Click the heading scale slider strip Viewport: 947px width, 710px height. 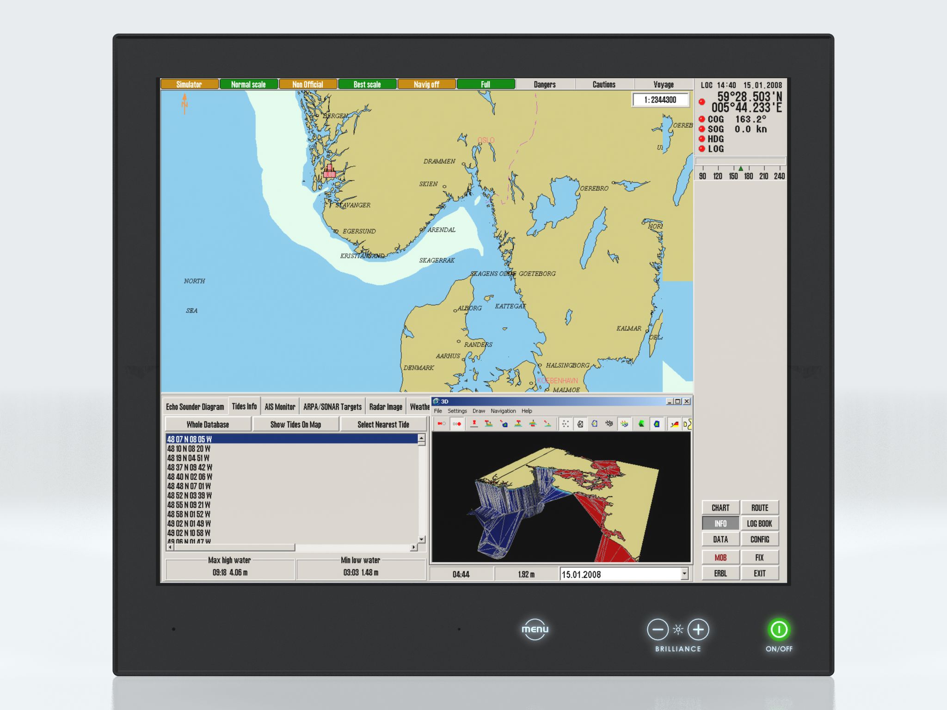point(740,161)
